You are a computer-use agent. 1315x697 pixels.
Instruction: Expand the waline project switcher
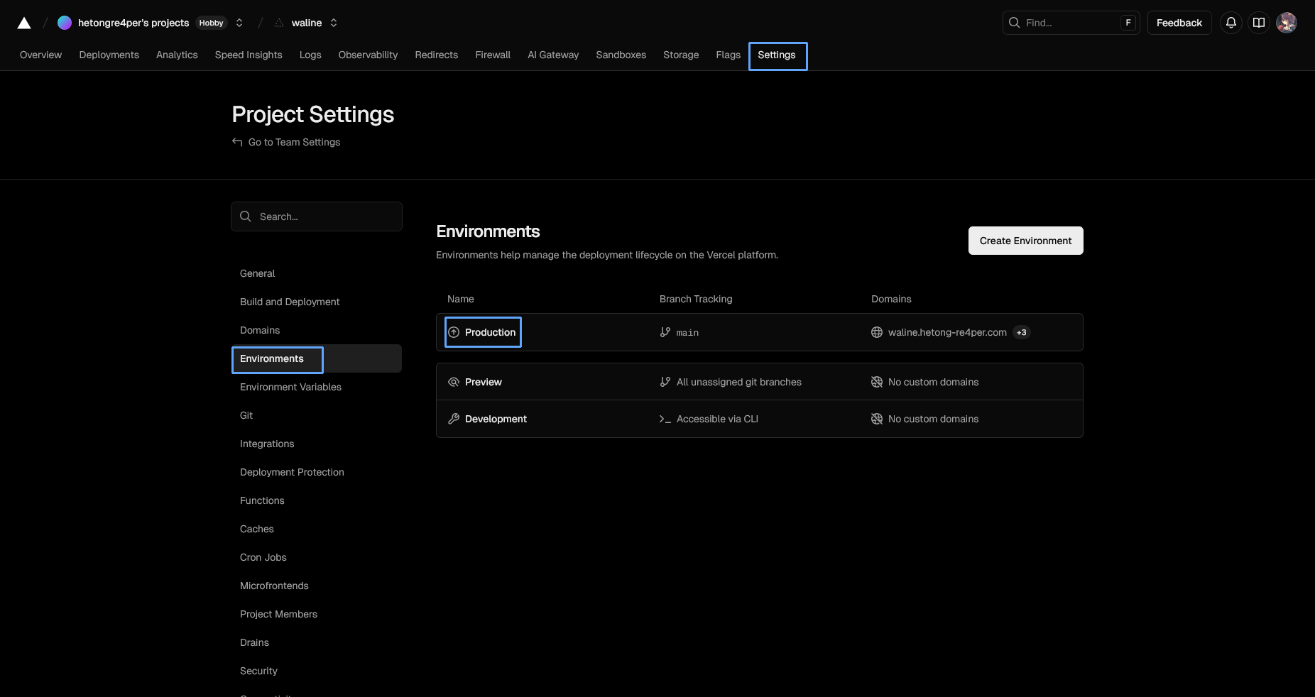(x=334, y=23)
